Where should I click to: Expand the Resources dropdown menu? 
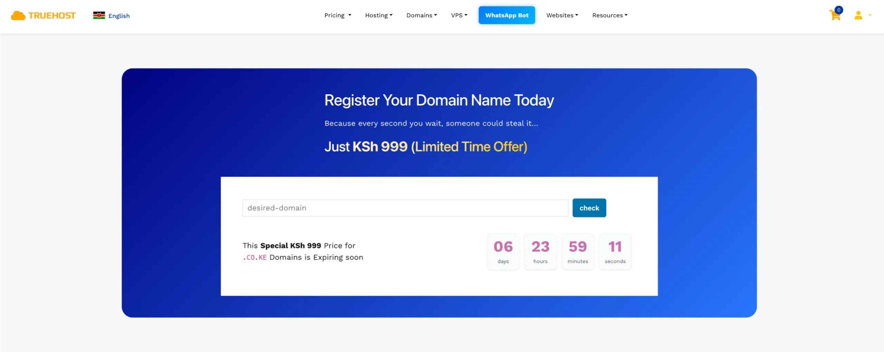click(x=610, y=15)
